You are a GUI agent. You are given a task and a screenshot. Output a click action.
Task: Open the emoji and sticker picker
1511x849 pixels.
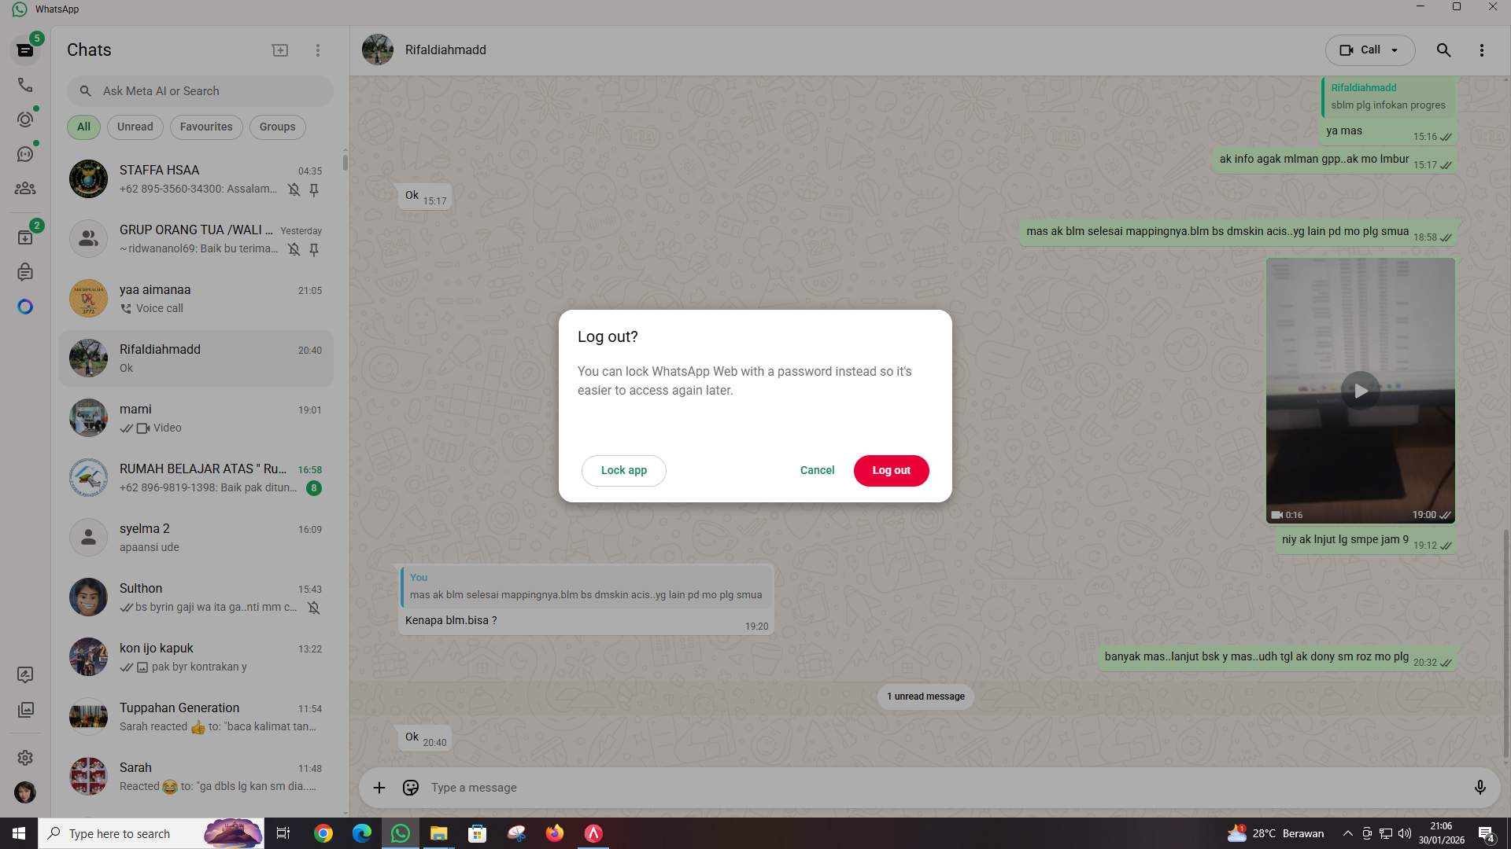point(410,787)
